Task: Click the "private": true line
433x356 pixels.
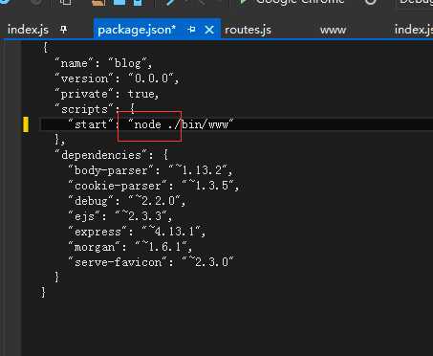Action: coord(106,94)
